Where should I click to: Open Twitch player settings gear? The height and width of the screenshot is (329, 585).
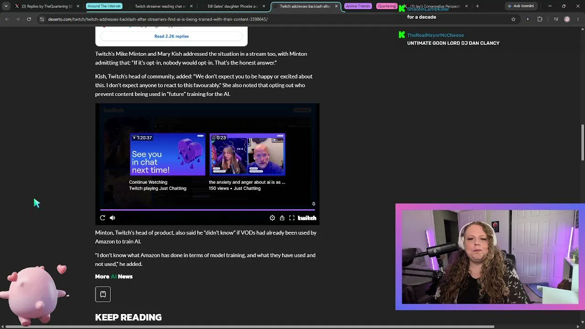[x=272, y=218]
